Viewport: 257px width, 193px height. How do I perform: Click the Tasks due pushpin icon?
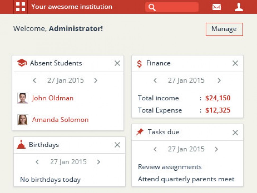coord(140,132)
